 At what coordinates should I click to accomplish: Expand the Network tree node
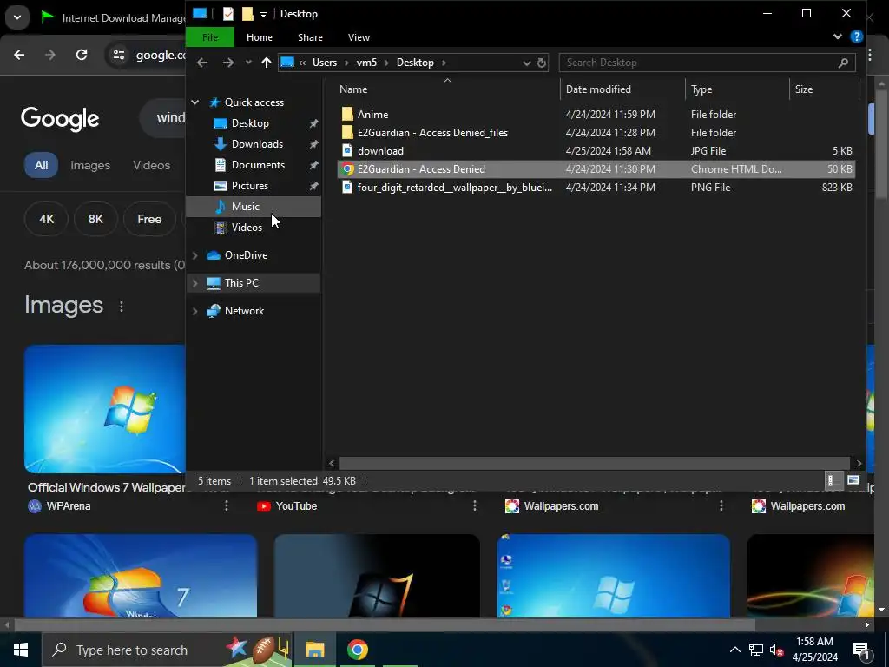[x=195, y=311]
